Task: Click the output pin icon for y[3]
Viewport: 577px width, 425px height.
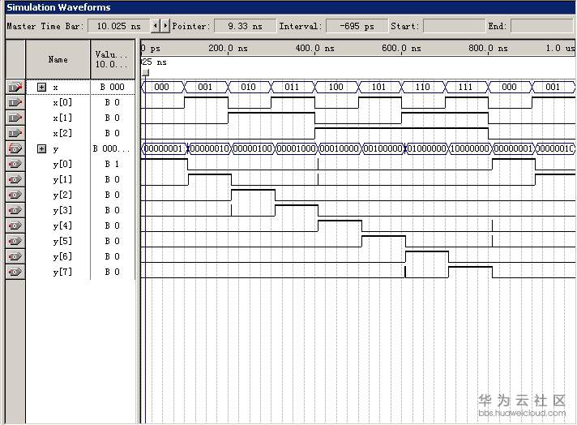Action: (x=15, y=210)
